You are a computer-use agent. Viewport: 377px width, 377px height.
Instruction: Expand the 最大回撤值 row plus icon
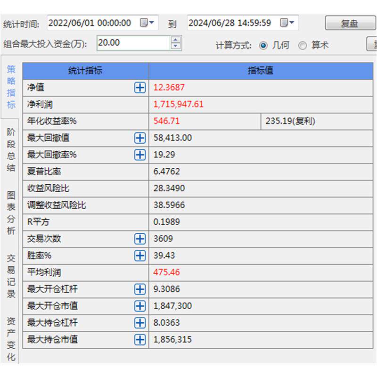[139, 138]
